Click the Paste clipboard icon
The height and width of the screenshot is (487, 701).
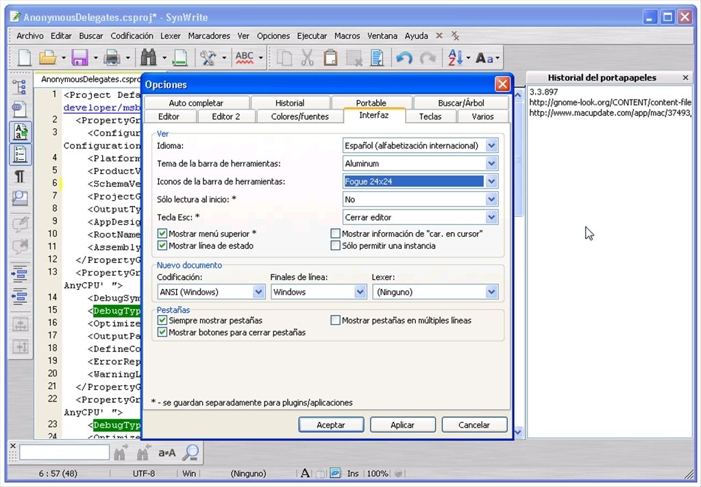(330, 58)
